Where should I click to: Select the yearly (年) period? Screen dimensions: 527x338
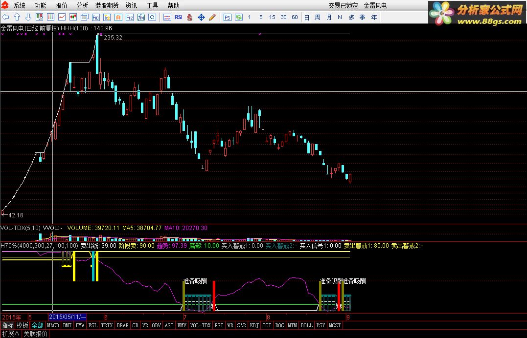click(374, 17)
